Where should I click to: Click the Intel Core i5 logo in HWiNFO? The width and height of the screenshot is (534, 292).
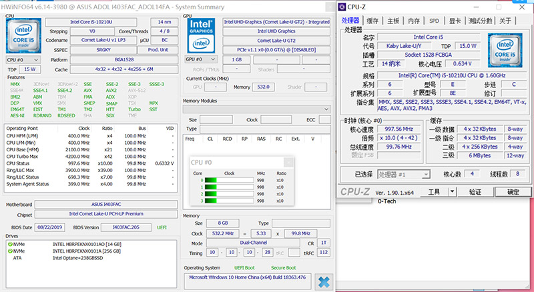point(23,36)
